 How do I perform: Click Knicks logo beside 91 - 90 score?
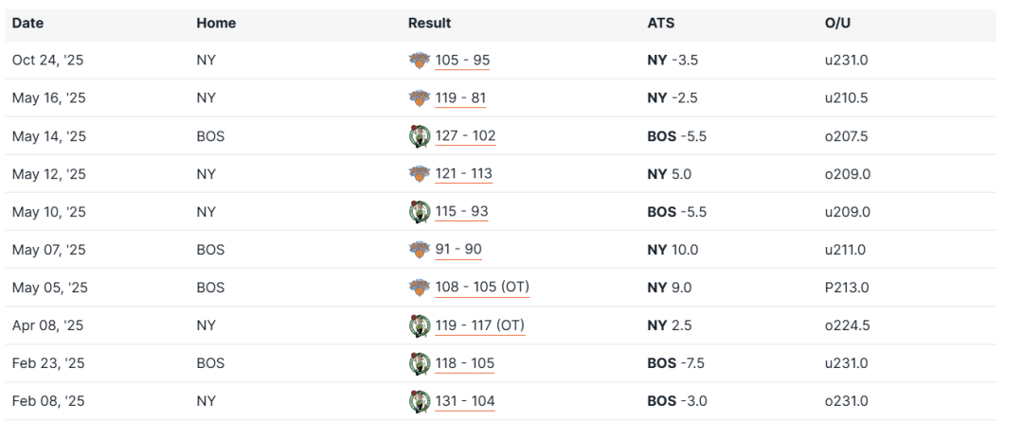(419, 250)
